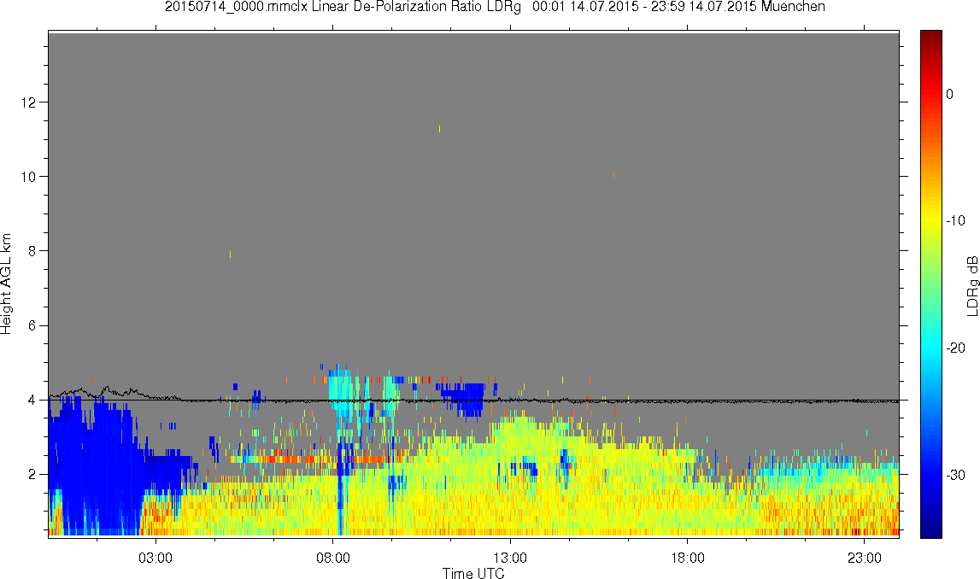Click the plot title text at top

pyautogui.click(x=495, y=7)
